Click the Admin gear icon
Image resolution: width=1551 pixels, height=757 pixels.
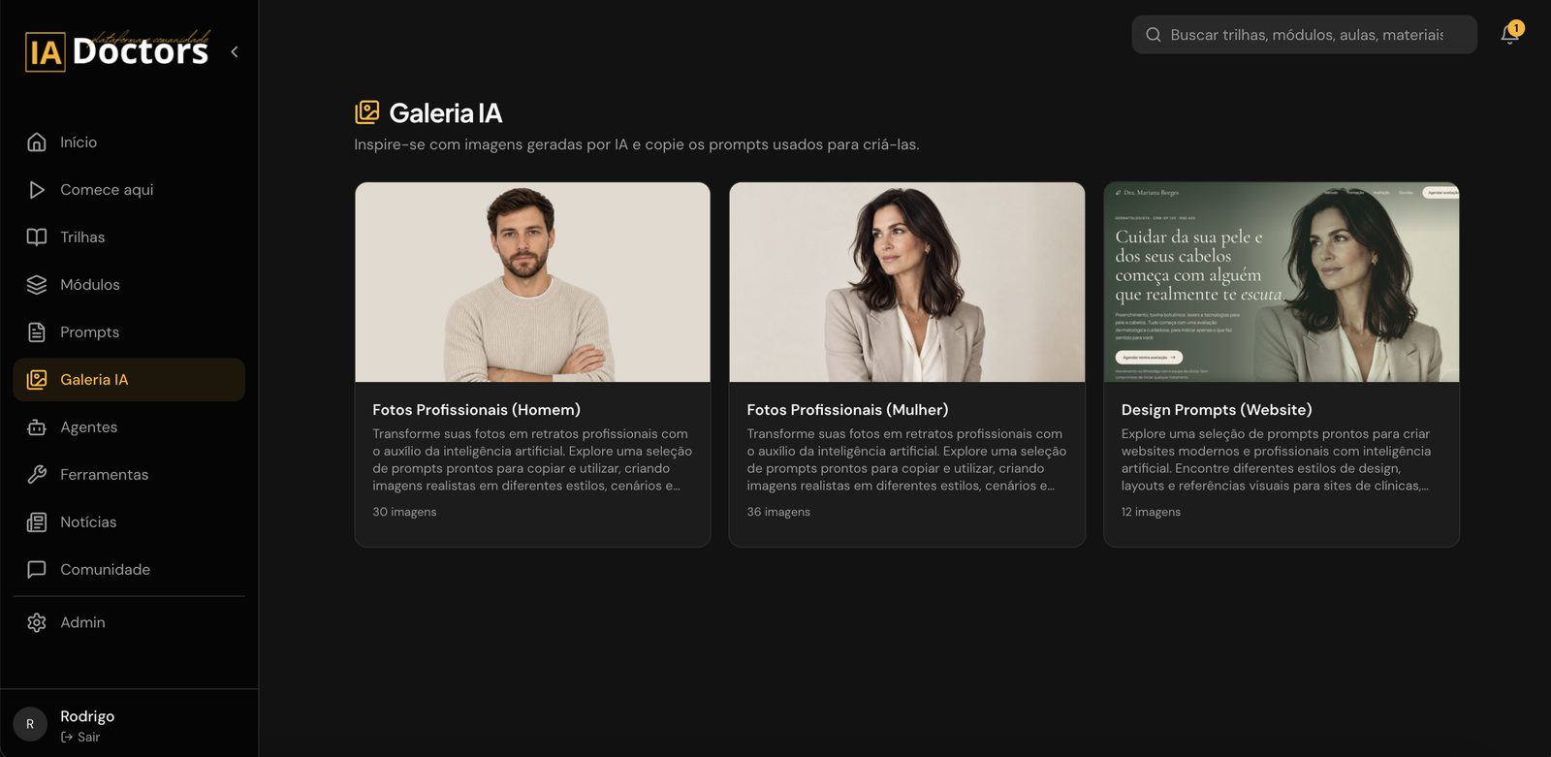click(x=37, y=622)
